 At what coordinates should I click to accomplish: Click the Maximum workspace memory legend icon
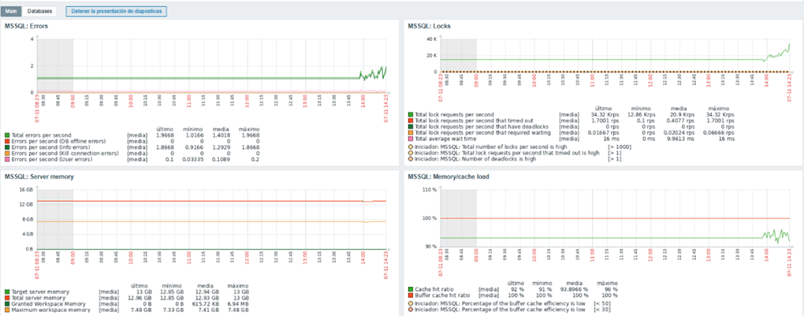[x=7, y=309]
